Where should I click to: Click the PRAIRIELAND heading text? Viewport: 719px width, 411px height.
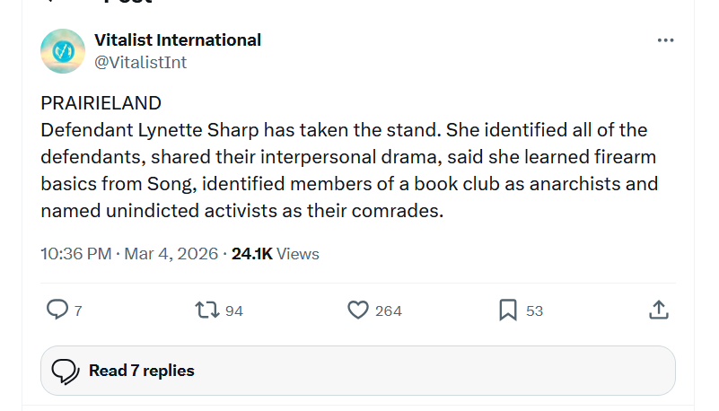pyautogui.click(x=101, y=102)
